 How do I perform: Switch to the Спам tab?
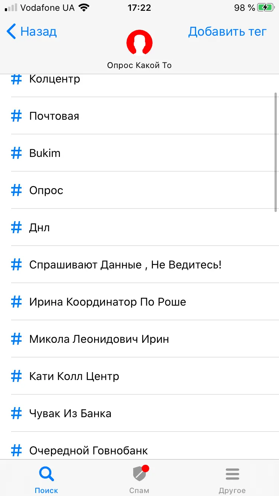point(139,479)
